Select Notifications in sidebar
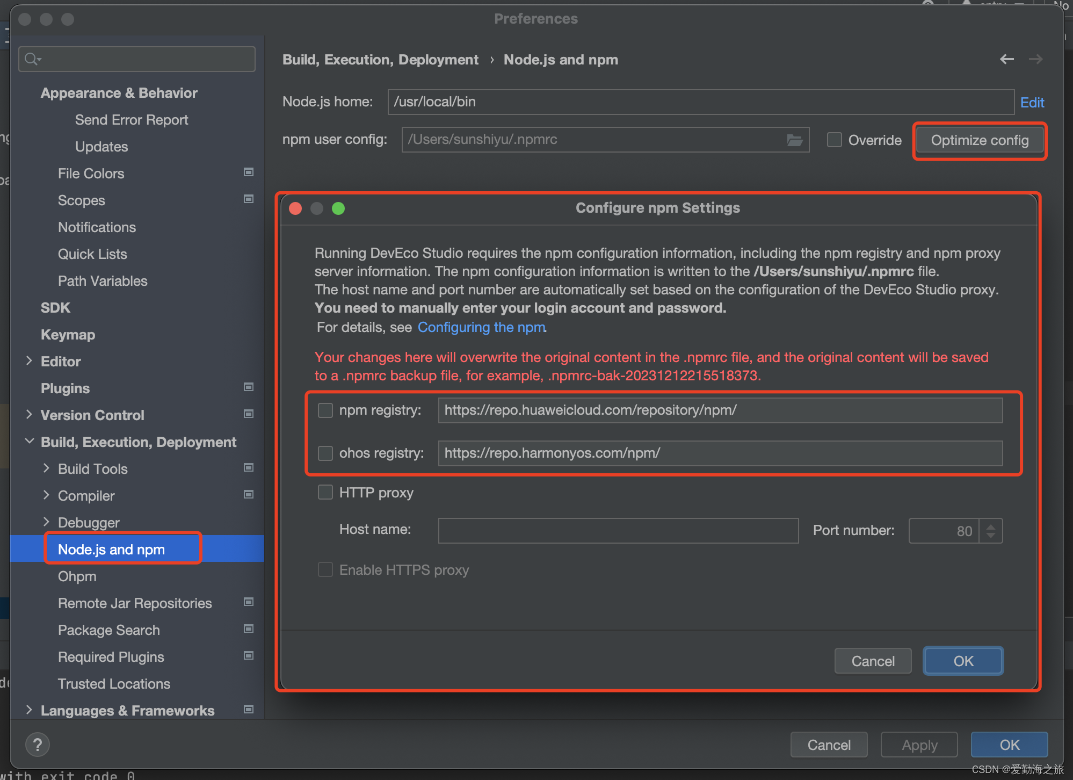The height and width of the screenshot is (780, 1073). point(97,227)
